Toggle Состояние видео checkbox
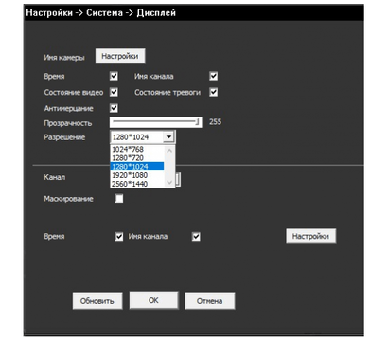The height and width of the screenshot is (341, 388). (114, 92)
